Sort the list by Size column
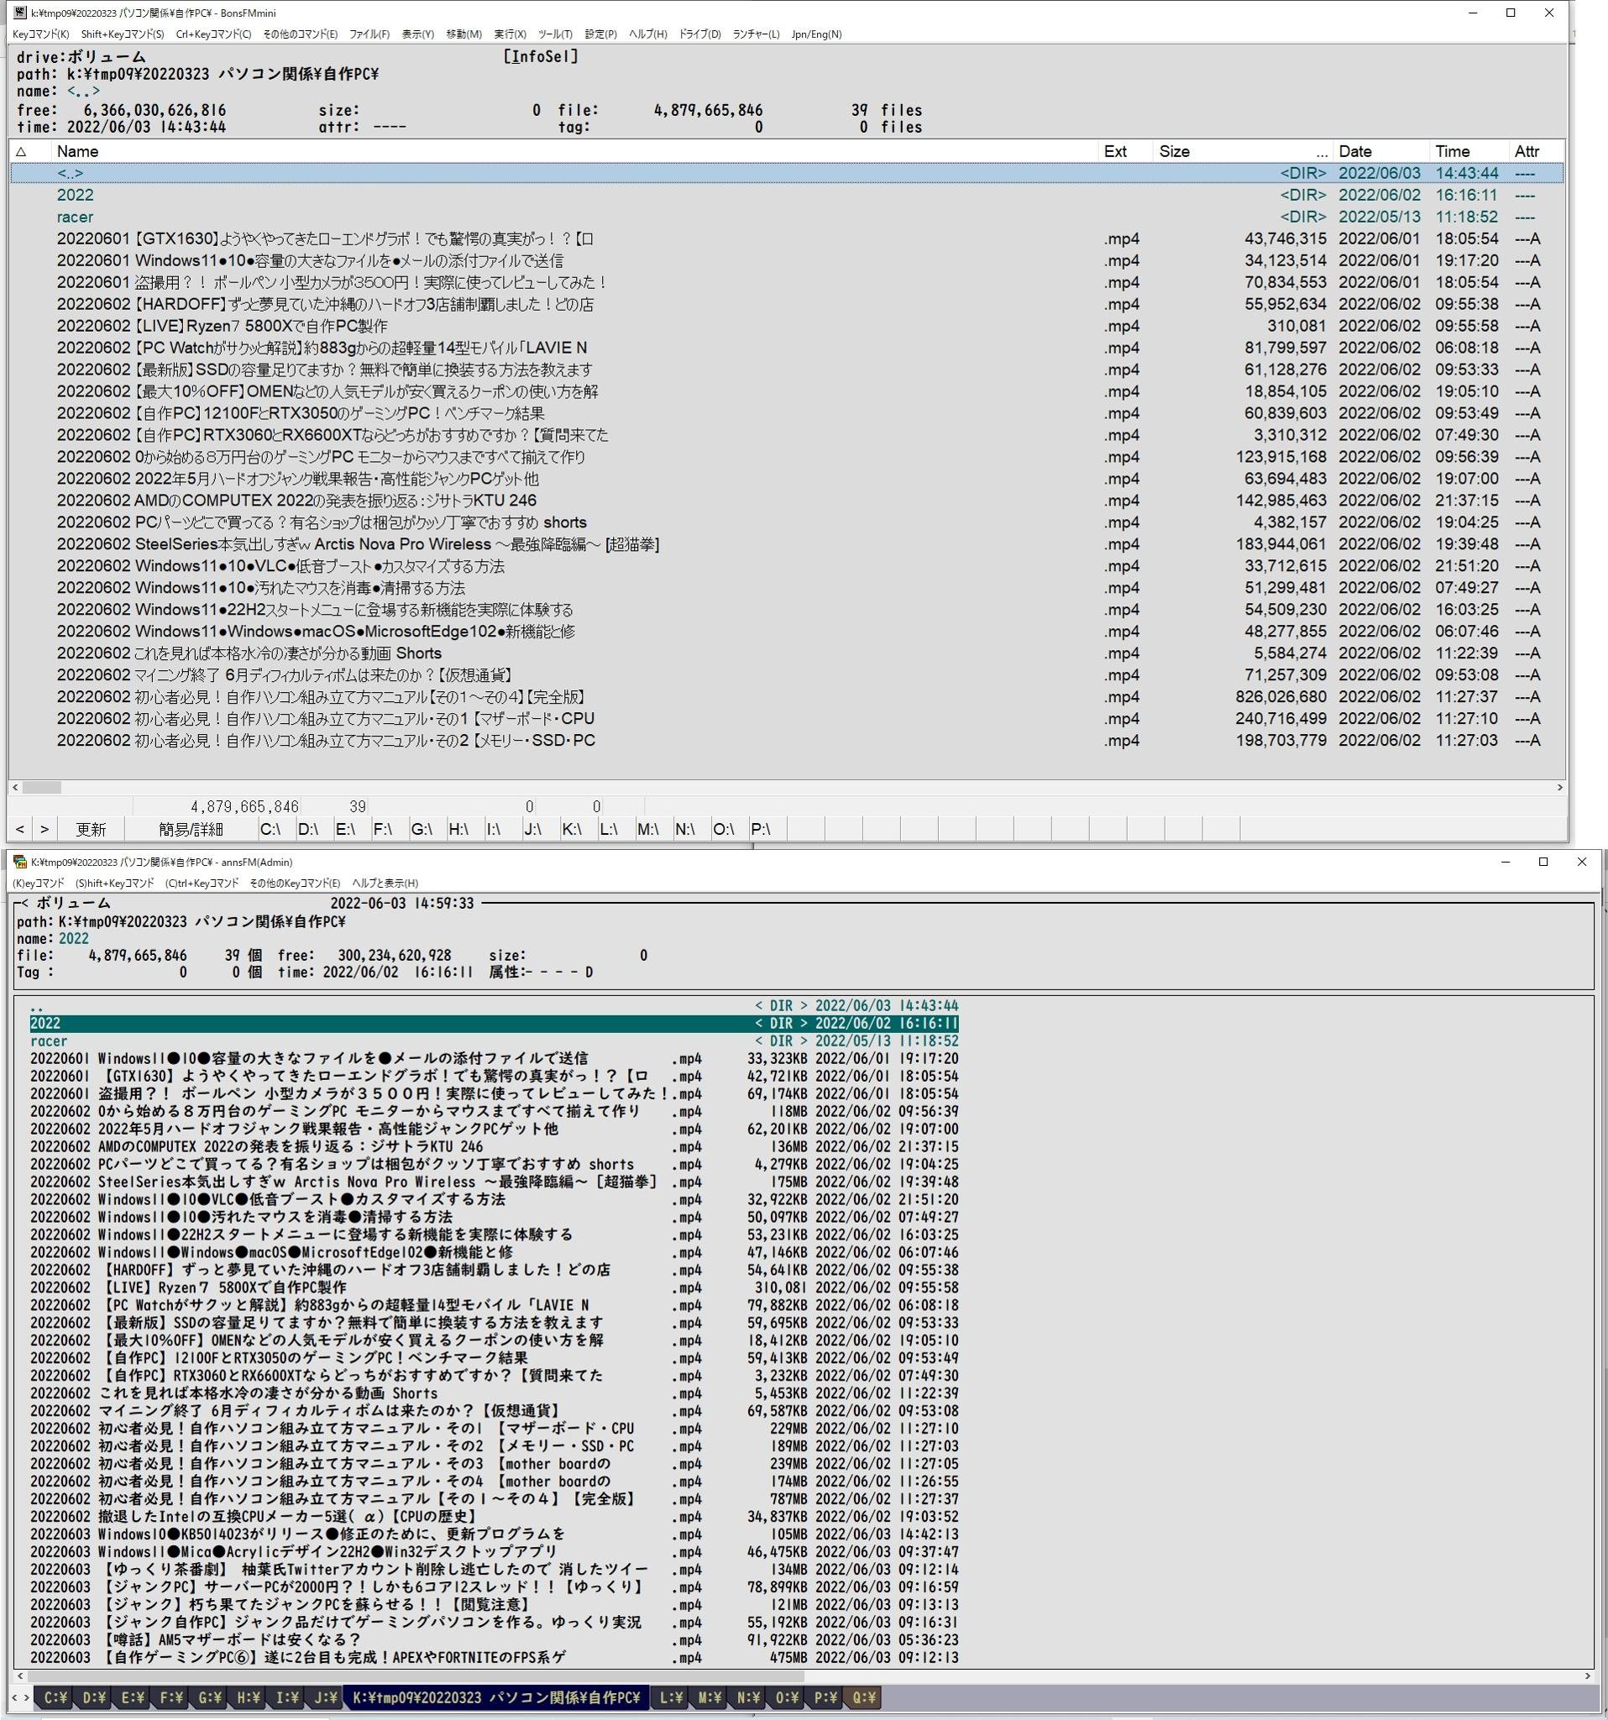The image size is (1608, 1720). pyautogui.click(x=1174, y=151)
